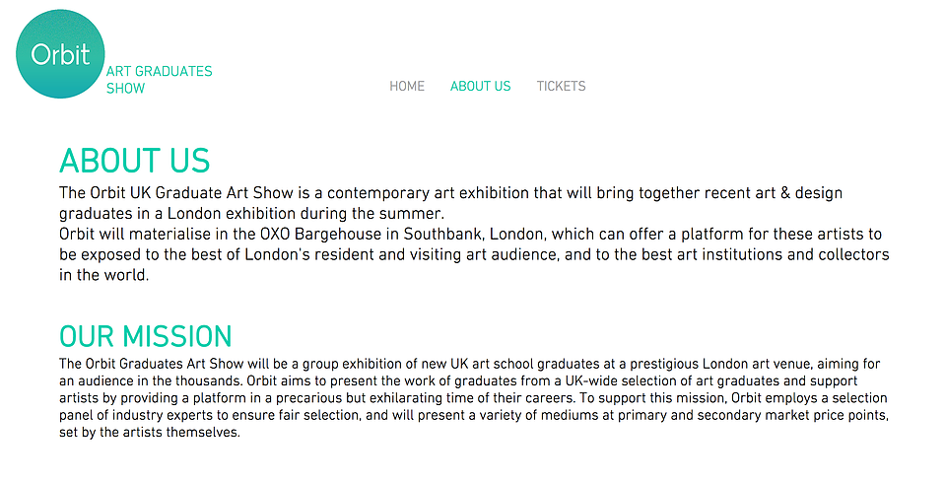
Task: Click the phrase 'an audience in the thousands'
Action: coord(151,381)
